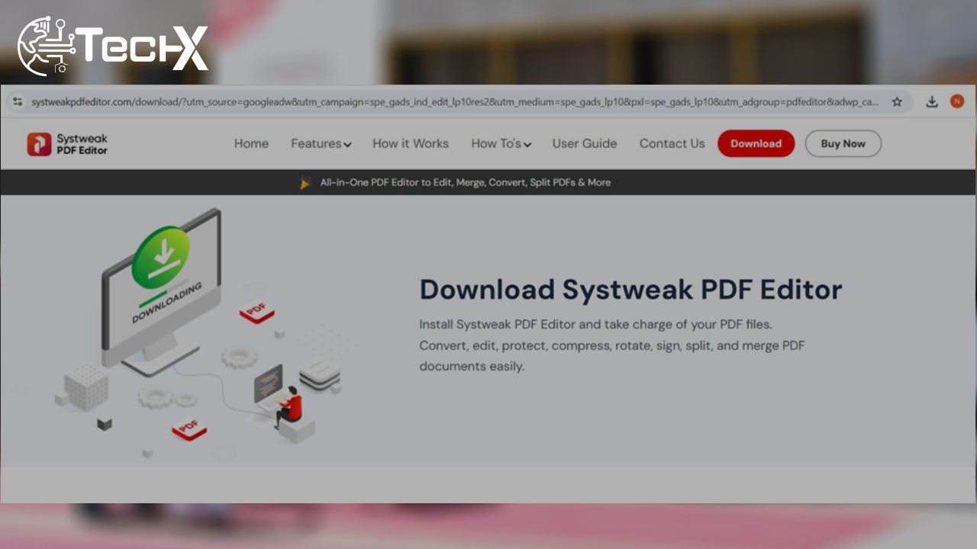The image size is (977, 549).
Task: Click the party popper icon in banner
Action: point(305,183)
